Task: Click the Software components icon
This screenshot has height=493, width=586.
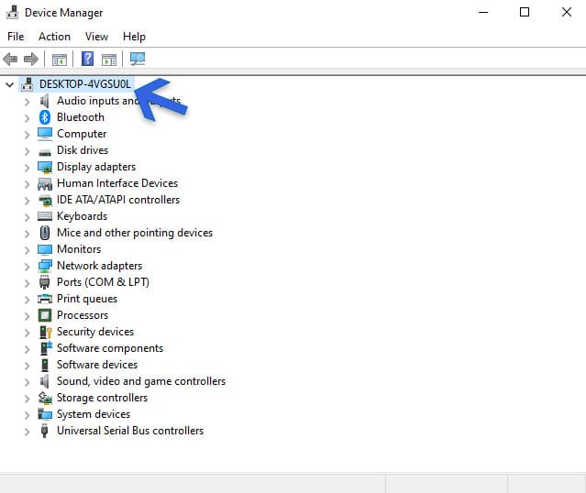Action: click(46, 348)
